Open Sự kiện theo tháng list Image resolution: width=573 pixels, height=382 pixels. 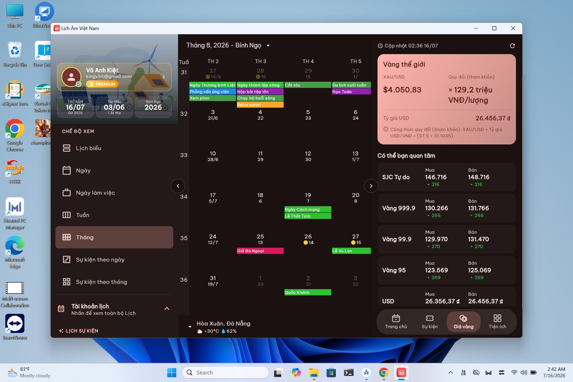coord(114,282)
